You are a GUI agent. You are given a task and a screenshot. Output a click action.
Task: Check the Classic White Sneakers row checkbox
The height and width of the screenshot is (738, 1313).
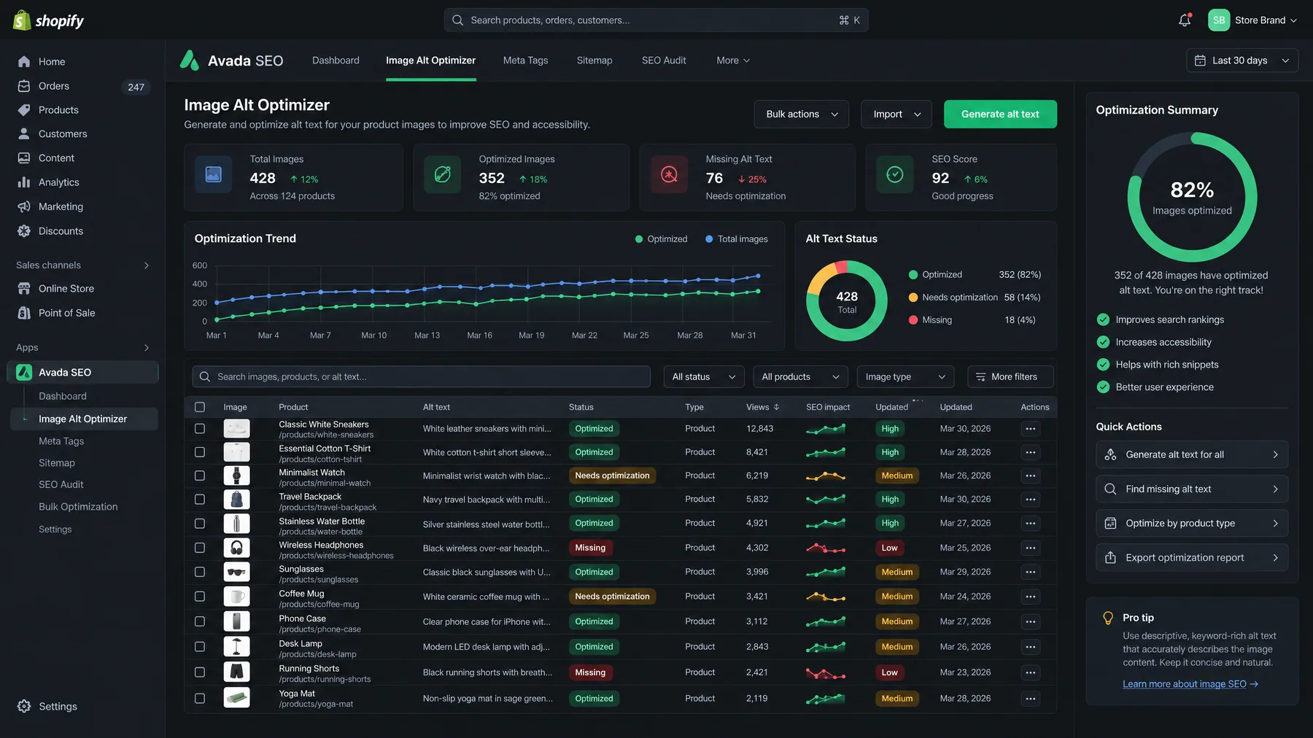(x=200, y=429)
